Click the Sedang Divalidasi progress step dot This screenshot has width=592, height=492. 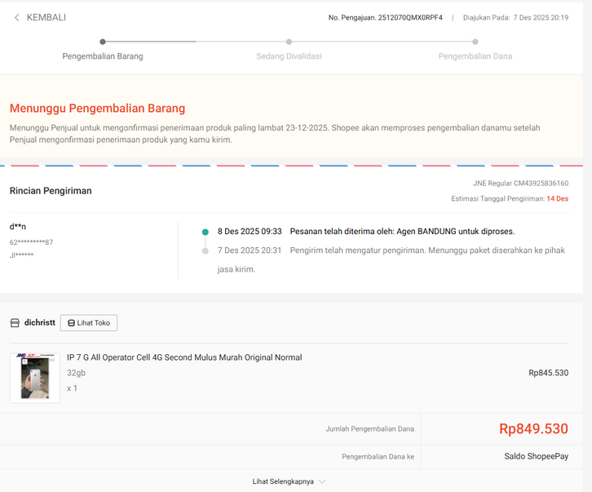tap(289, 42)
